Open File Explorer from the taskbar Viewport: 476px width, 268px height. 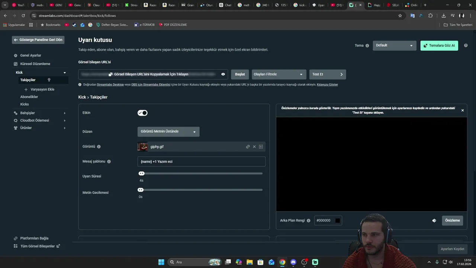[x=250, y=262]
